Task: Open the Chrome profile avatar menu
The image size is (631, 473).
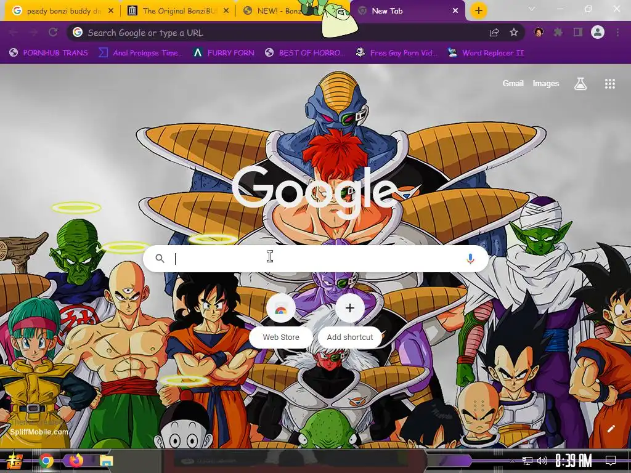Action: coord(598,32)
